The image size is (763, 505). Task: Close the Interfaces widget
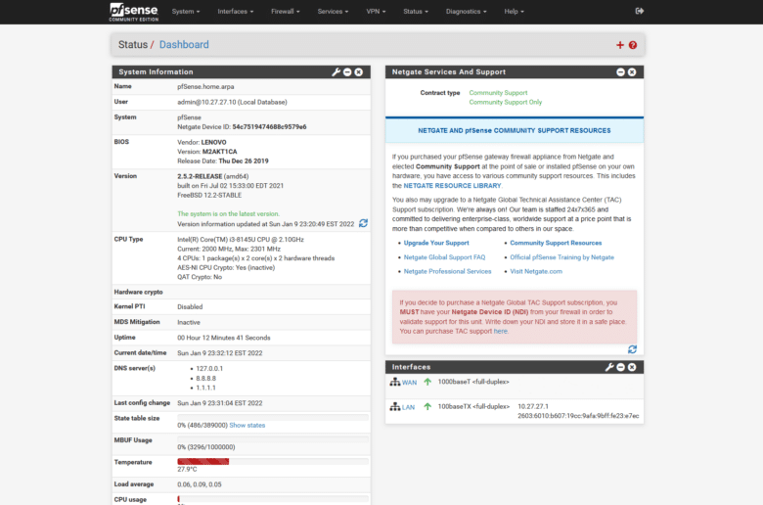pyautogui.click(x=632, y=367)
